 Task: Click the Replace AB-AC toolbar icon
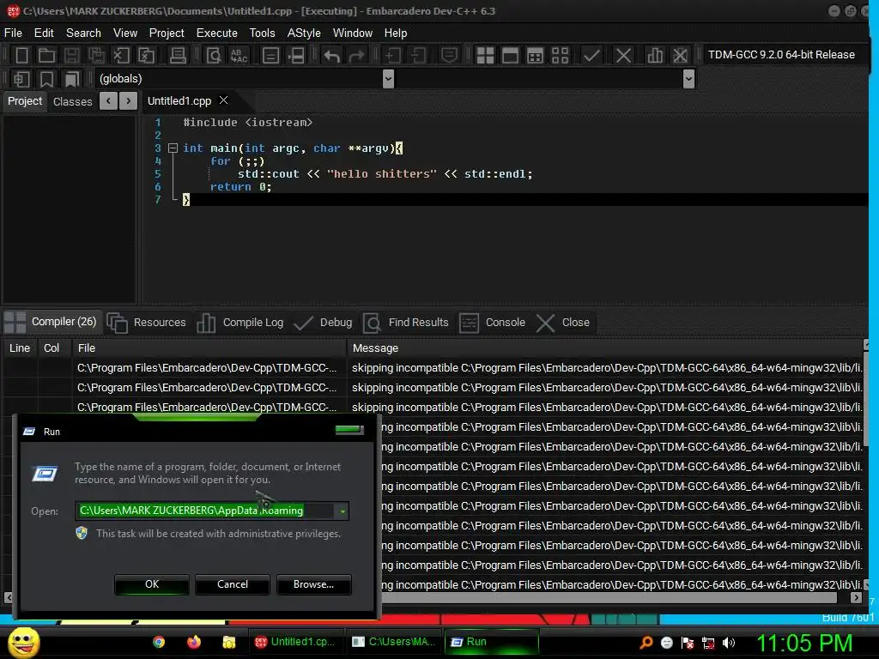(239, 56)
